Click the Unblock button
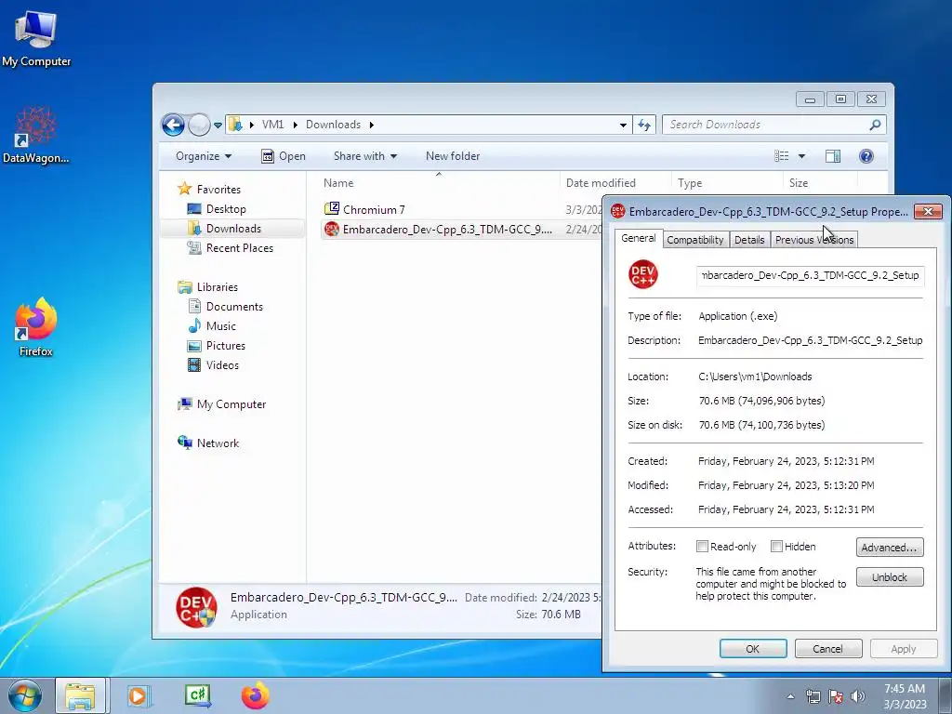The height and width of the screenshot is (714, 952). pos(890,577)
